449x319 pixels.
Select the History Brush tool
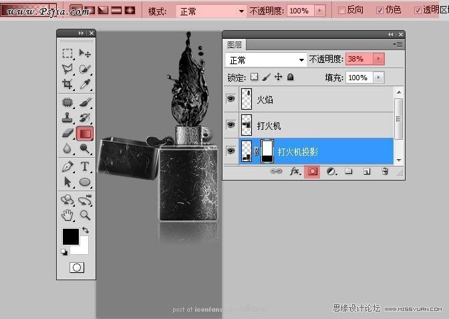pyautogui.click(x=85, y=118)
